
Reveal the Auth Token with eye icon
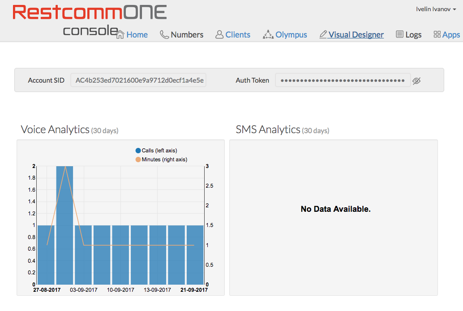[416, 81]
